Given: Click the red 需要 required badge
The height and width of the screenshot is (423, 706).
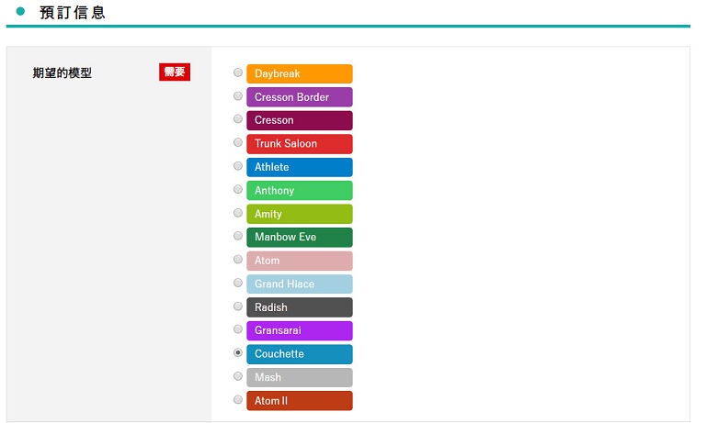Looking at the screenshot, I should click(x=175, y=72).
